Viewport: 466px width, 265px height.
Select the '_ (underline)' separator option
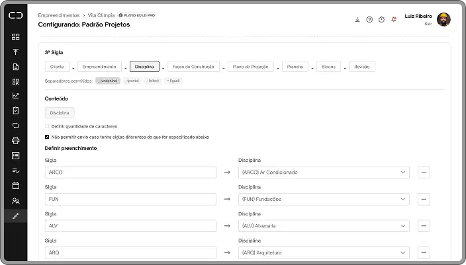108,81
